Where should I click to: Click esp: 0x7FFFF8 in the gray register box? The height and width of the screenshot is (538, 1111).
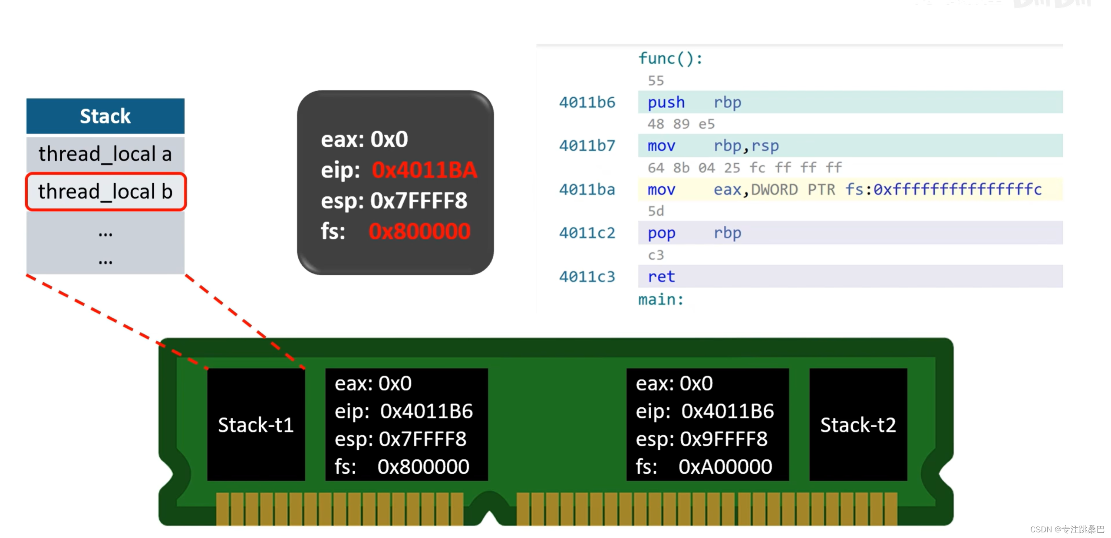(x=394, y=201)
